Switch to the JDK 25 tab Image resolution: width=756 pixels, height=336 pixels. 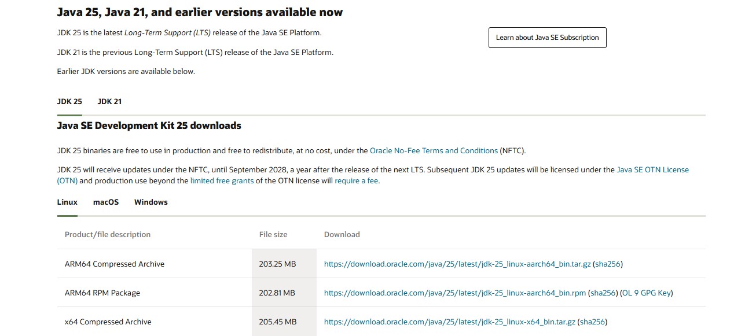[69, 102]
